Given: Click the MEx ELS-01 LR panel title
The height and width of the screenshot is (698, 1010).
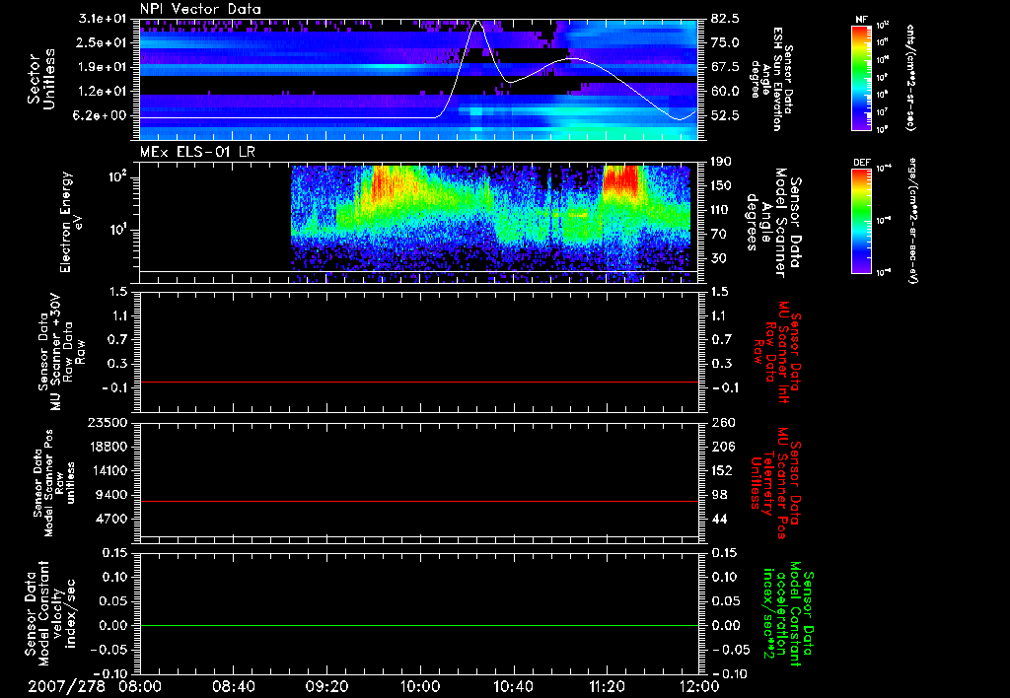Looking at the screenshot, I should [197, 152].
